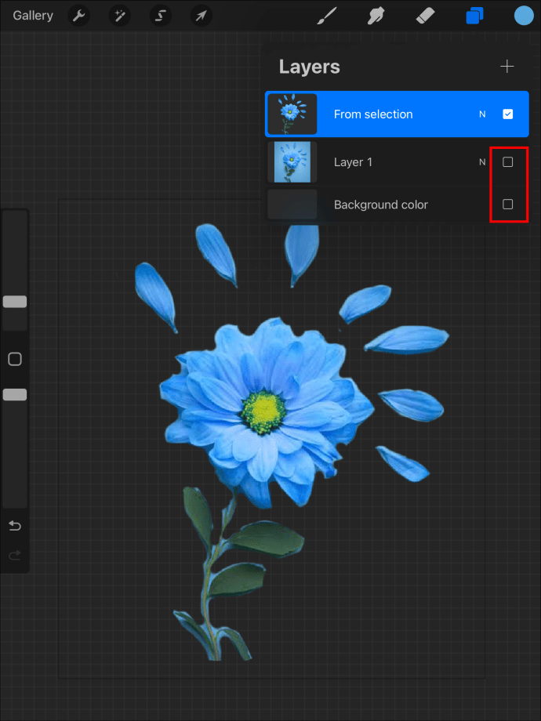Viewport: 541px width, 721px height.
Task: Open blend mode N on From selection
Action: coord(482,114)
